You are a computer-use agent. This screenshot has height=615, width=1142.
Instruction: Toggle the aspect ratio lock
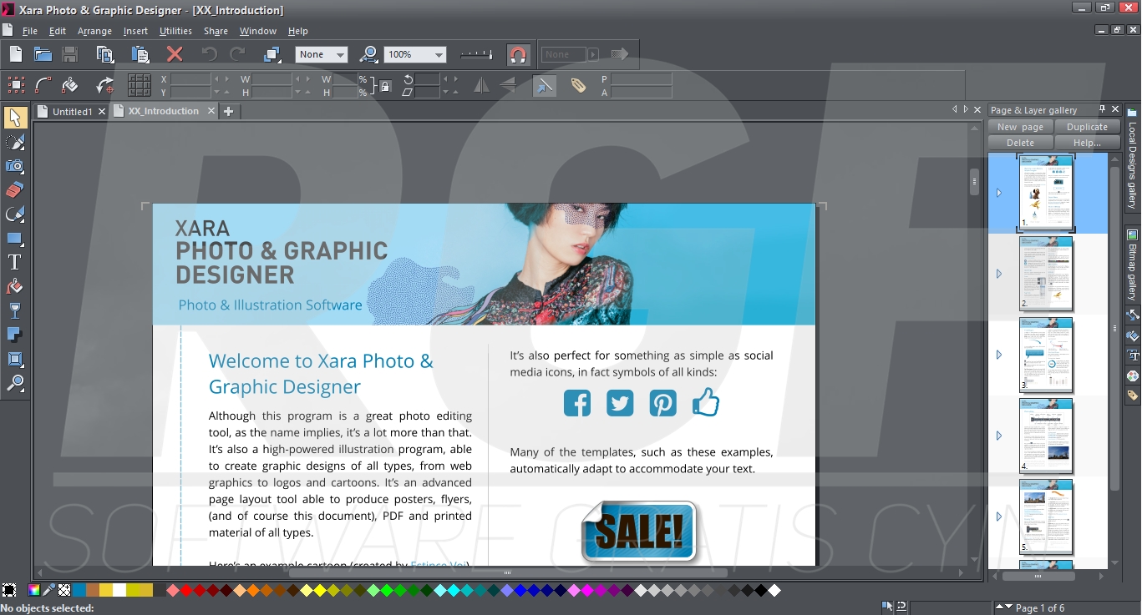pos(385,86)
